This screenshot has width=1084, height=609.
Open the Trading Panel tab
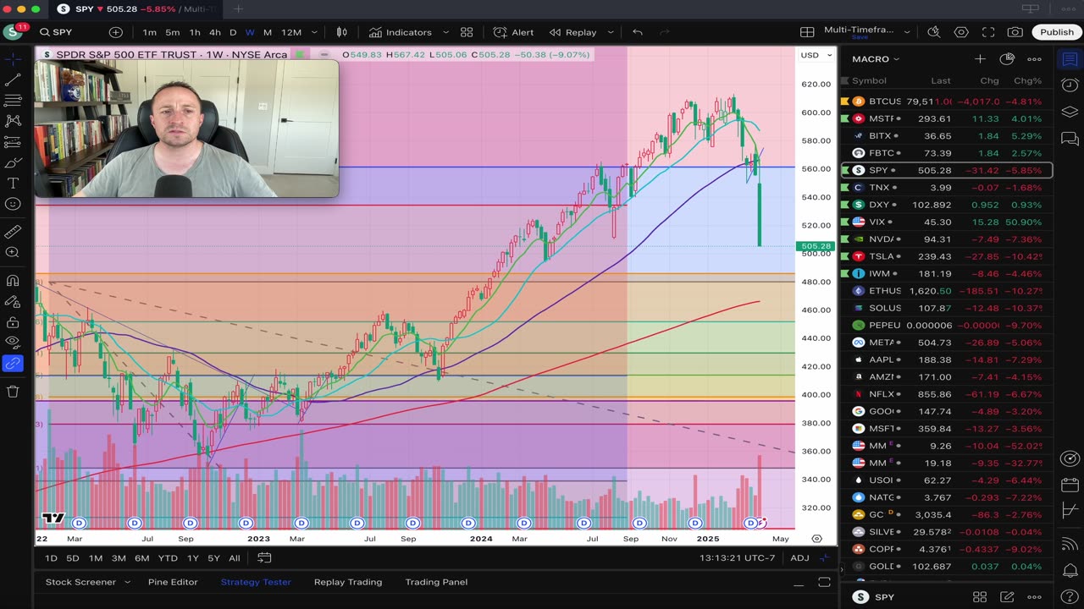click(x=436, y=582)
